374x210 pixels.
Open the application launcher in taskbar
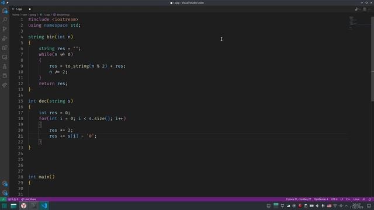click(4, 206)
